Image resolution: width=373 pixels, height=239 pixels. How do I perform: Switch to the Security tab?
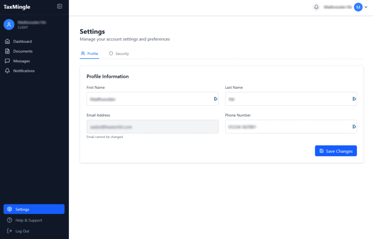119,54
